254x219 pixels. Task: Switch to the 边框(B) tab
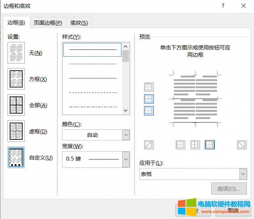(16, 22)
